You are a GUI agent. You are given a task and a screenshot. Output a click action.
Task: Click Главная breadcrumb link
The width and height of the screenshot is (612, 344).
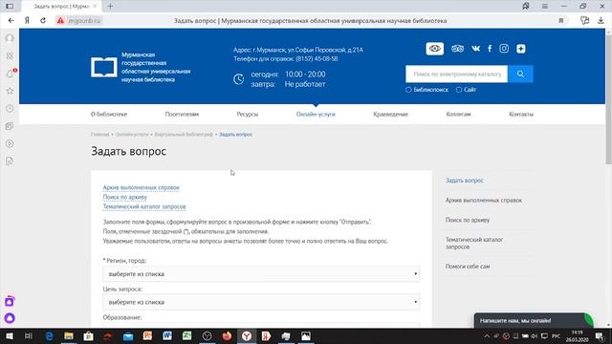(99, 134)
